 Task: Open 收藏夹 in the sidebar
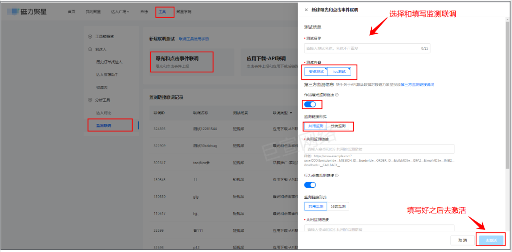(101, 87)
